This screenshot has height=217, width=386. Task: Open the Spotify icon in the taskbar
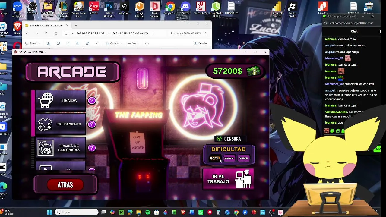pyautogui.click(x=148, y=212)
